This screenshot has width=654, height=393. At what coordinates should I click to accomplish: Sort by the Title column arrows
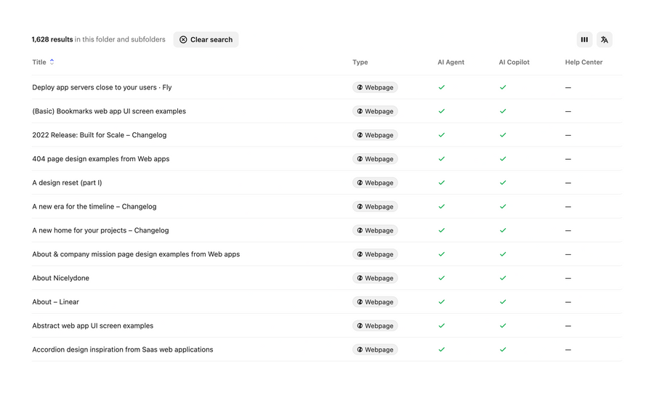click(52, 62)
